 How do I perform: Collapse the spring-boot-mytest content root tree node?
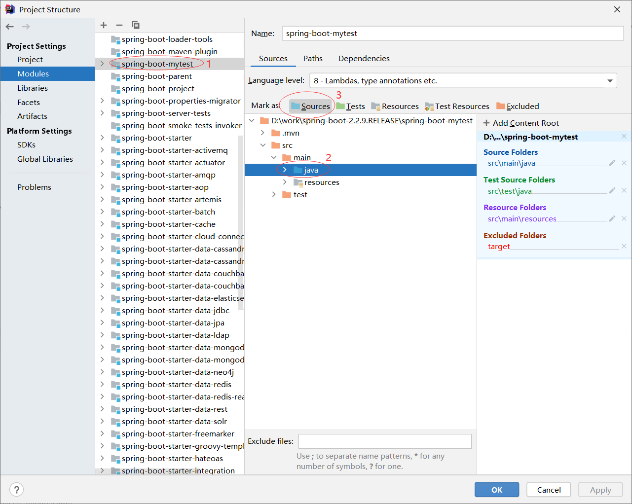252,121
